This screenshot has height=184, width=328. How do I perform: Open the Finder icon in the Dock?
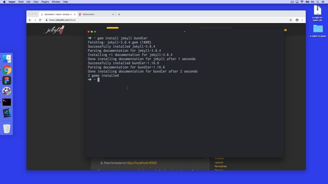coord(7,59)
